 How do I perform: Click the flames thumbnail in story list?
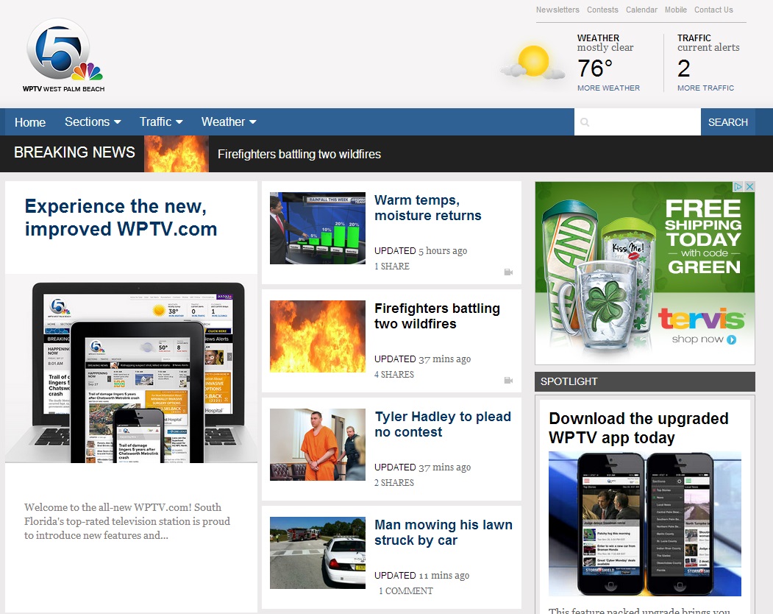point(318,336)
